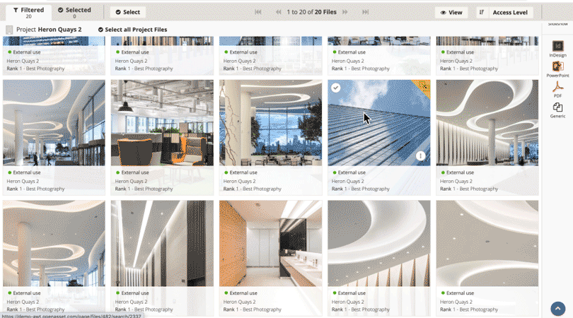Go to the previous page of files
The image size is (573, 318).
pos(279,12)
